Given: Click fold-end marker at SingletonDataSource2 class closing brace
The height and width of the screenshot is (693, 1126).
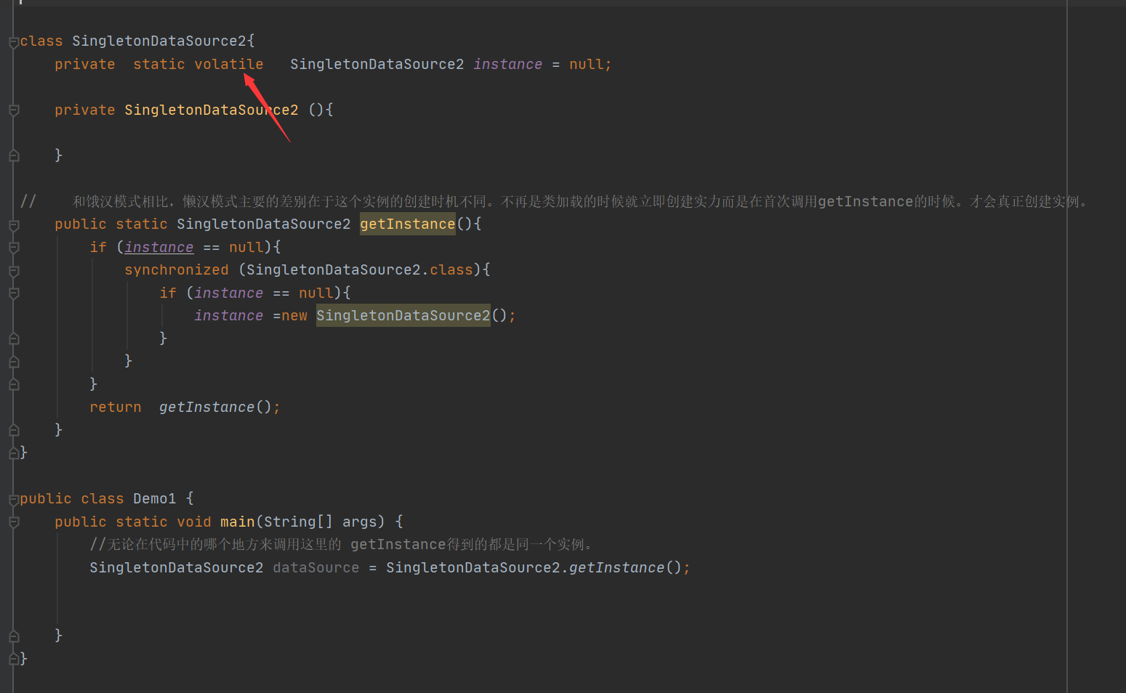Looking at the screenshot, I should coord(14,453).
